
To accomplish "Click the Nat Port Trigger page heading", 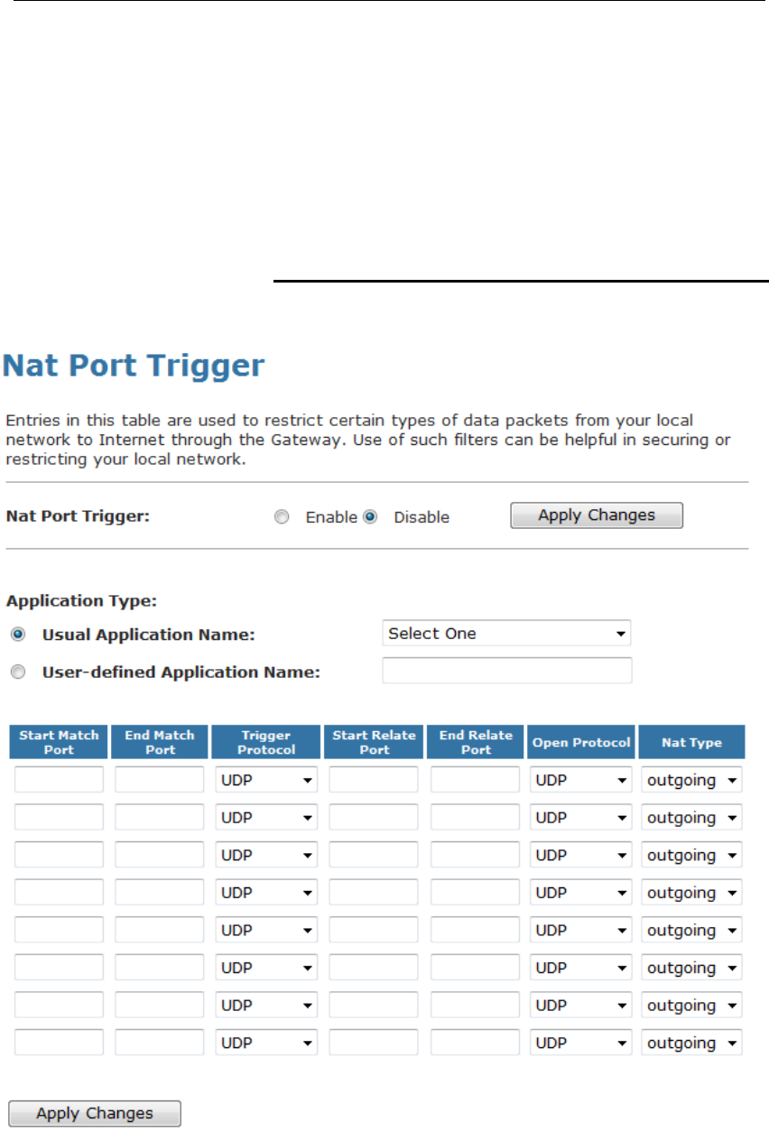I will point(134,367).
